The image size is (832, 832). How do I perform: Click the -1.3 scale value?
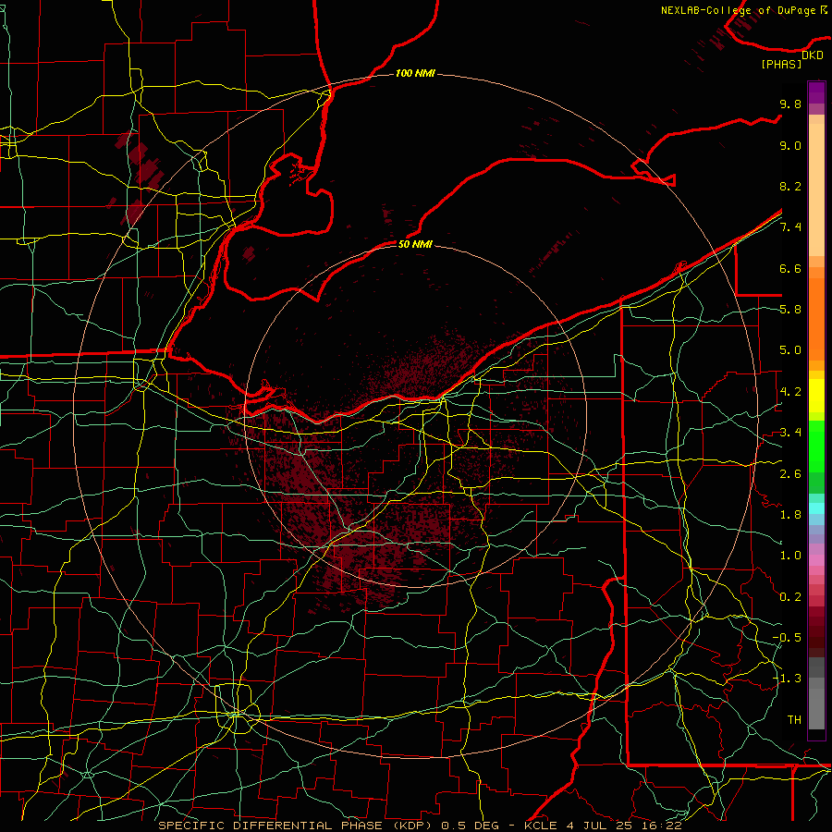coord(787,679)
